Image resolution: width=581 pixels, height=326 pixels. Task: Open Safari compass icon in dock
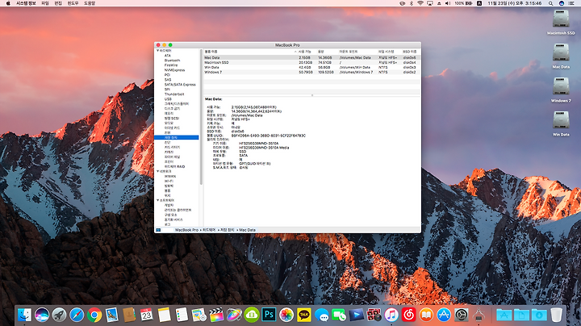pos(77,315)
